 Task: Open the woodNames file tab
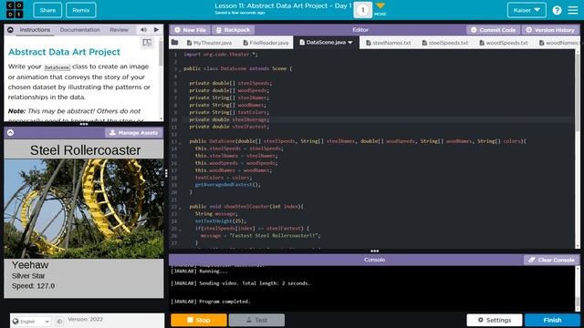558,43
